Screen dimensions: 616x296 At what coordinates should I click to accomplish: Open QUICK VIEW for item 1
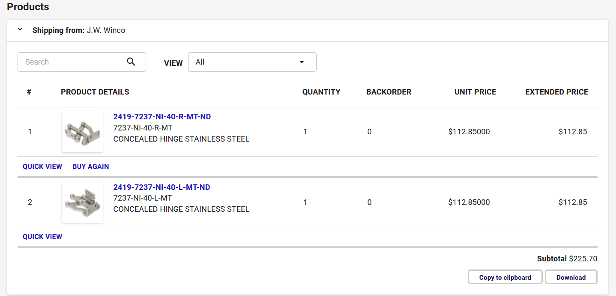[x=42, y=166]
